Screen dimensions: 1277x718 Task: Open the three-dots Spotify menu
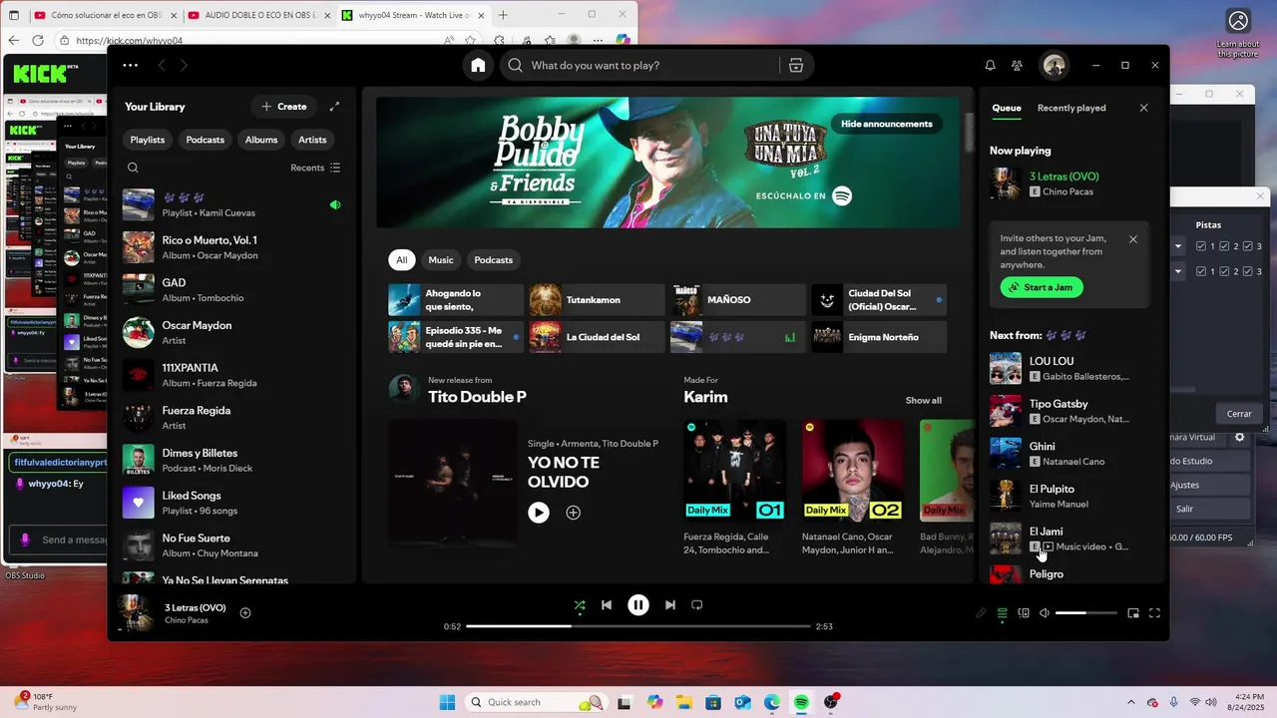[131, 65]
